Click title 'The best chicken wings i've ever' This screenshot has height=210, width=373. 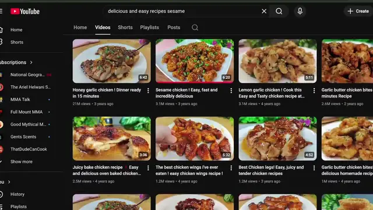point(186,167)
